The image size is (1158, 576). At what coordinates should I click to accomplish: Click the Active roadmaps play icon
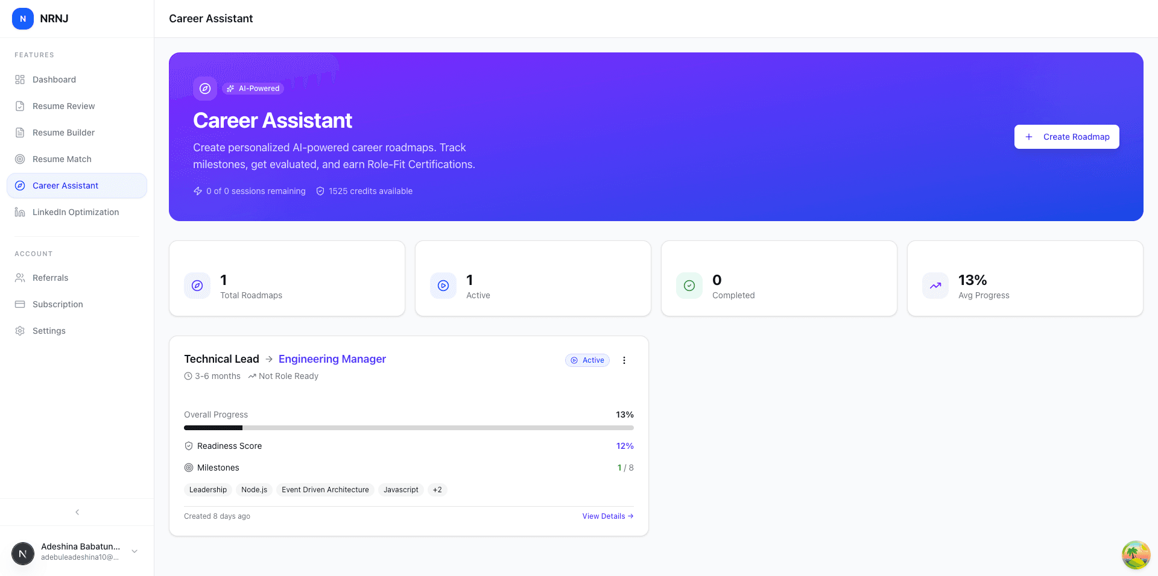coord(443,286)
